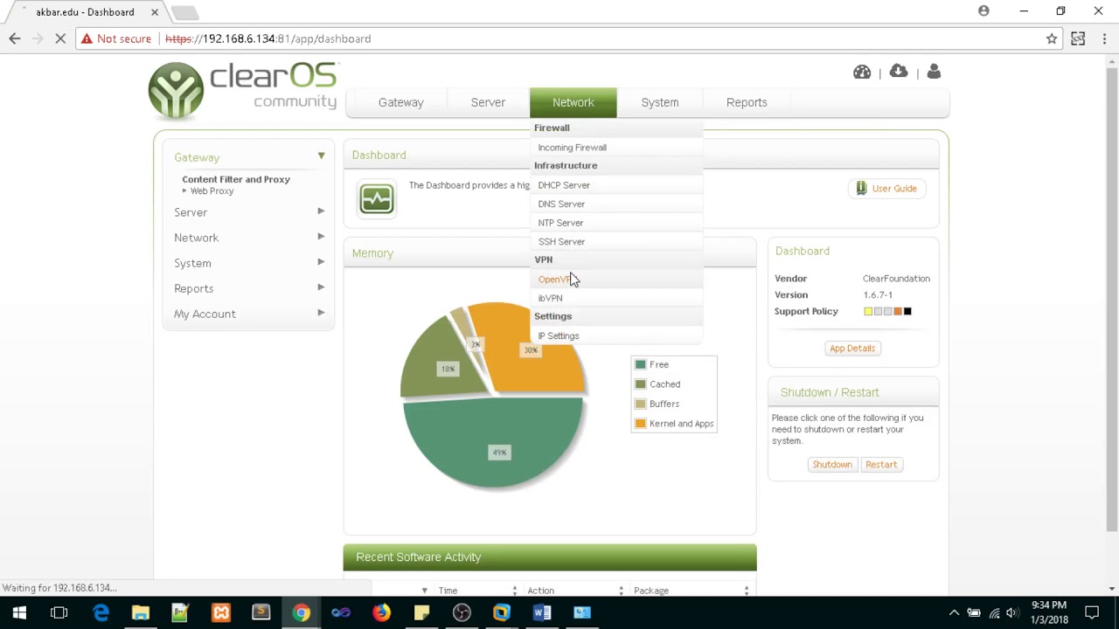Select IP Settings in Network menu
Image resolution: width=1119 pixels, height=629 pixels.
point(617,335)
